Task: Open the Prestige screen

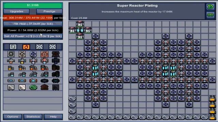Action: pos(49,11)
